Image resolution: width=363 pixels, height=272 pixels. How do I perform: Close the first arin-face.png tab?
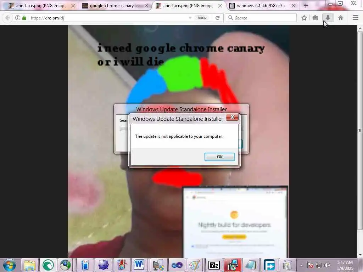pos(73,6)
